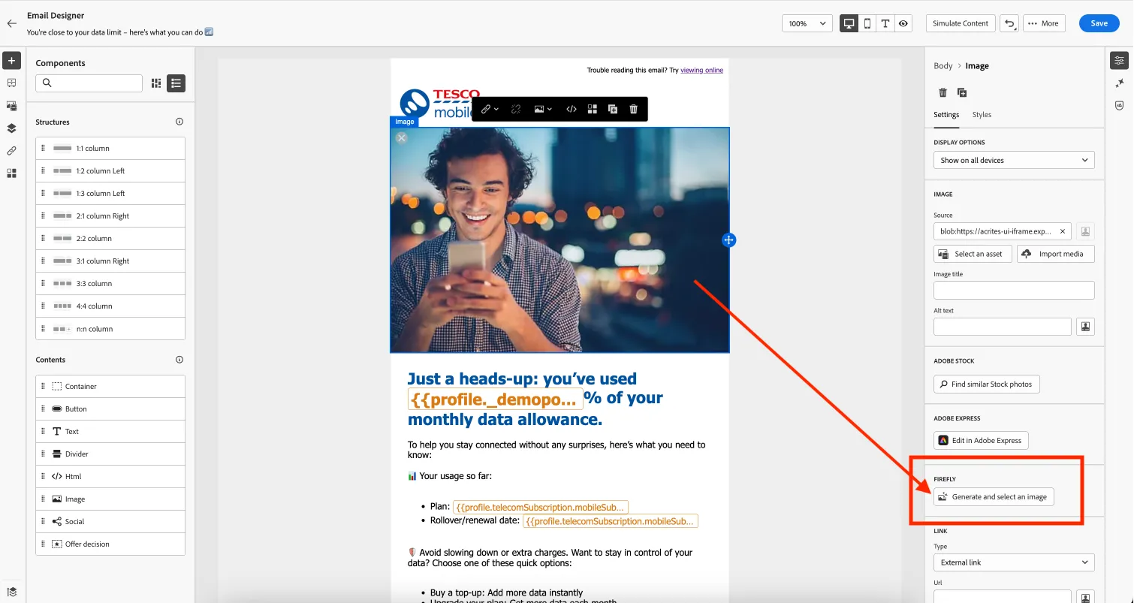This screenshot has width=1134, height=603.
Task: Open the layers stack icon in left rail
Action: (11, 128)
